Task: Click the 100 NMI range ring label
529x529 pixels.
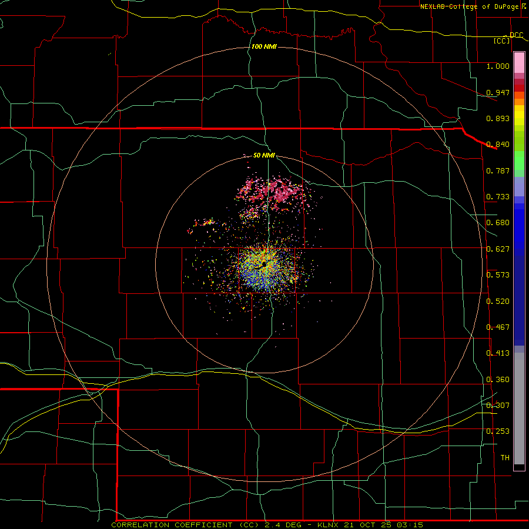Action: (264, 46)
